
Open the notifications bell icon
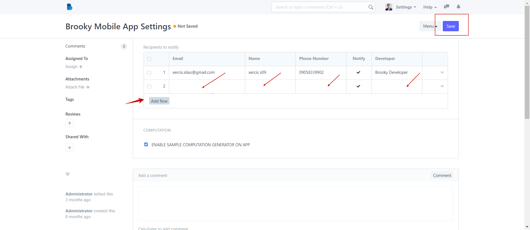click(x=459, y=7)
